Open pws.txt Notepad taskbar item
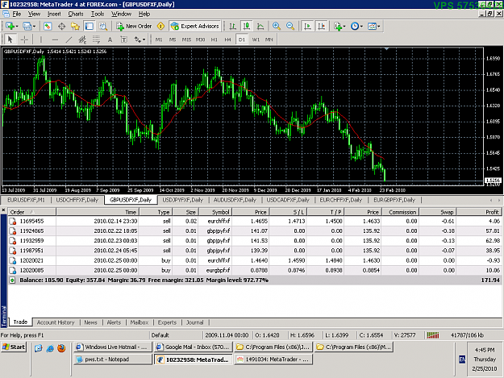 113,359
